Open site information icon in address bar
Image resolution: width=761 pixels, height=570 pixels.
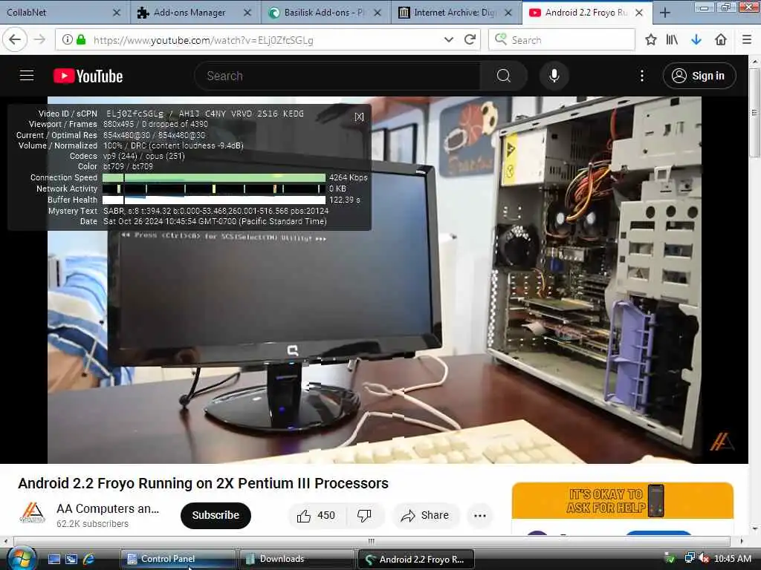68,40
